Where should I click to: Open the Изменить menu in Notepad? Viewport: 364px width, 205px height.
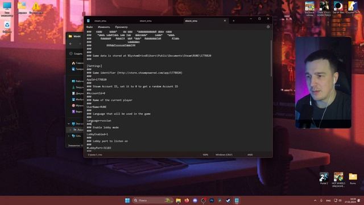pyautogui.click(x=104, y=27)
